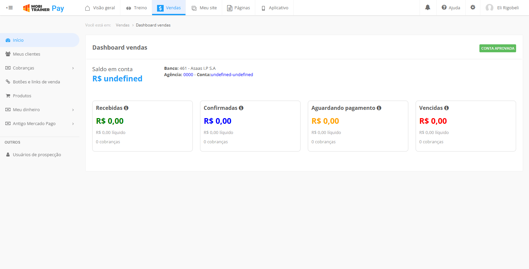Click the Antigo Mercado Pago money icon
Viewport: 529px width, 269px height.
pyautogui.click(x=8, y=123)
